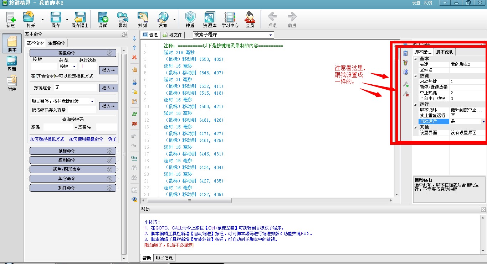Viewport: 487px width, 264px height.
Task: Open the 抓抓 capture tool
Action: tap(143, 17)
